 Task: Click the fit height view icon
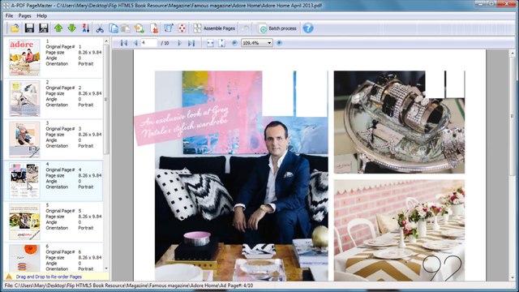[222, 43]
